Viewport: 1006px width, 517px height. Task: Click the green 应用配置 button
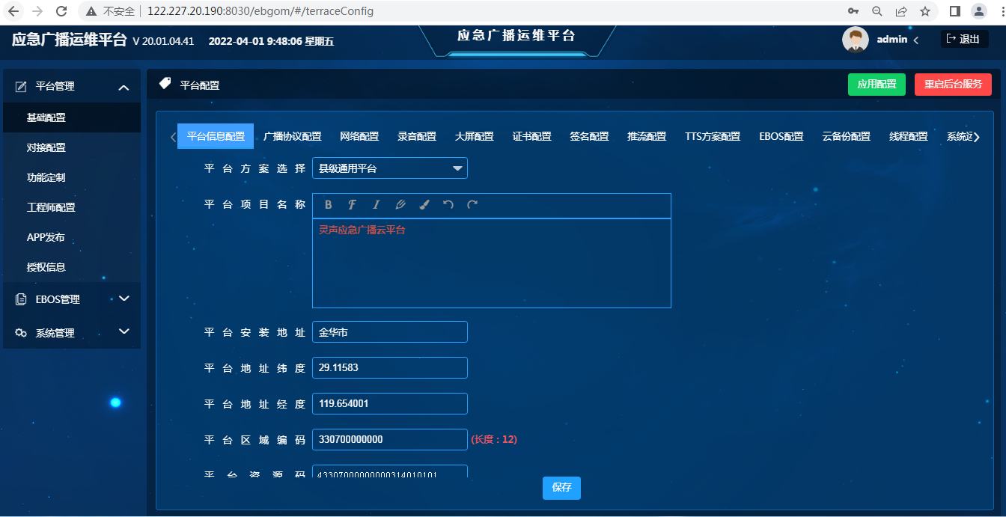pos(877,85)
